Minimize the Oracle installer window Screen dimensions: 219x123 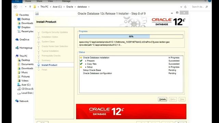(172, 13)
